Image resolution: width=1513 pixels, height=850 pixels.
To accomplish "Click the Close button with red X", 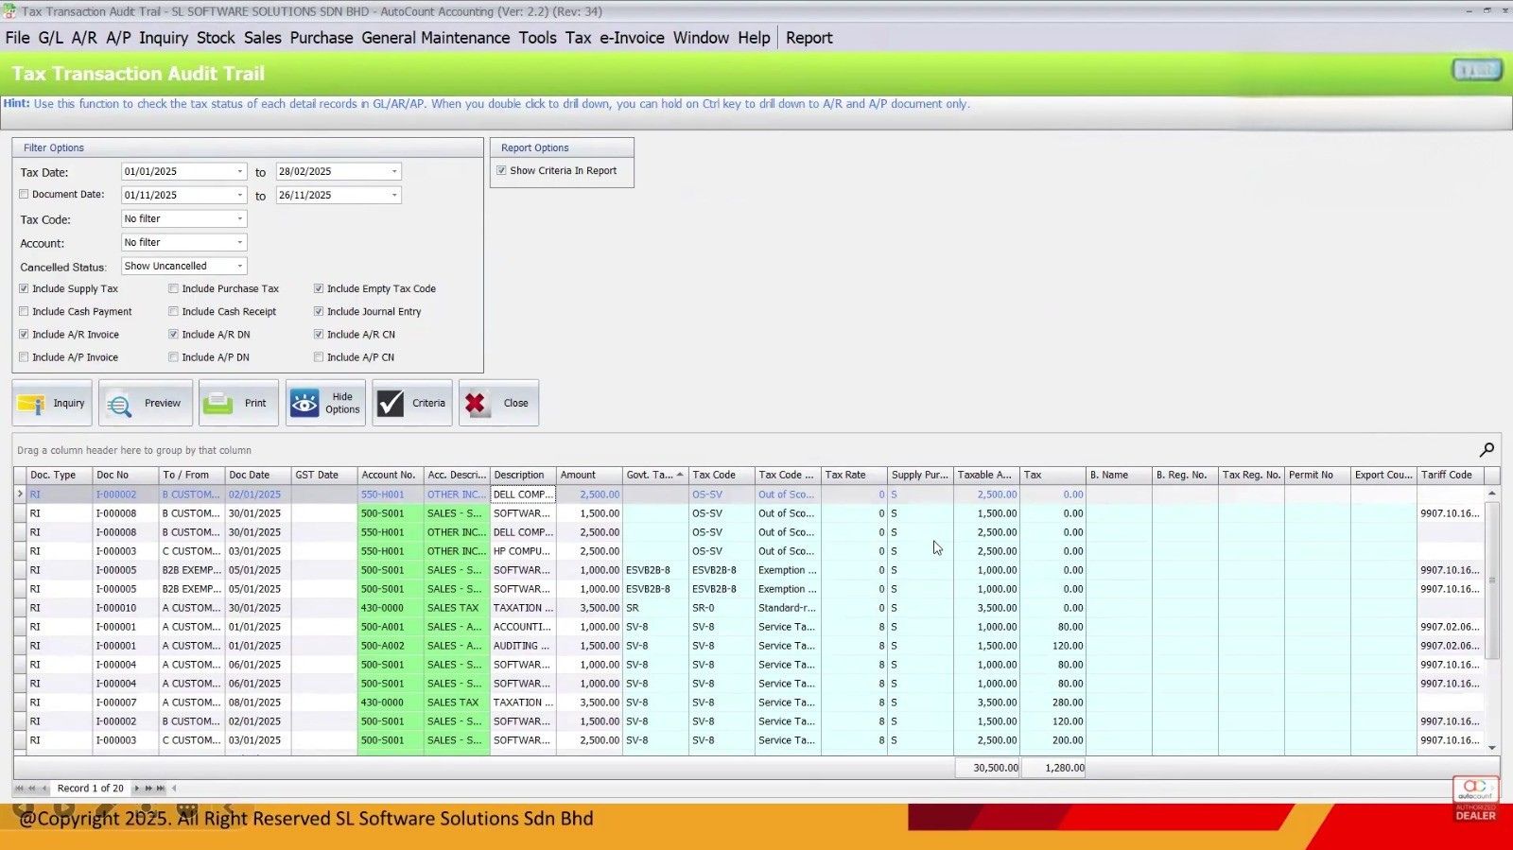I will [498, 403].
